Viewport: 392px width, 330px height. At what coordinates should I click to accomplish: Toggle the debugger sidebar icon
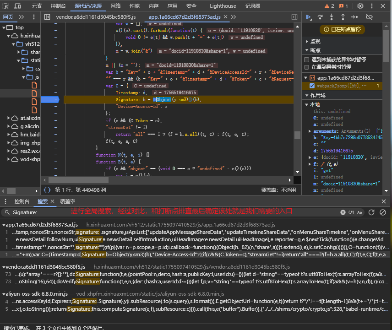[x=294, y=17]
